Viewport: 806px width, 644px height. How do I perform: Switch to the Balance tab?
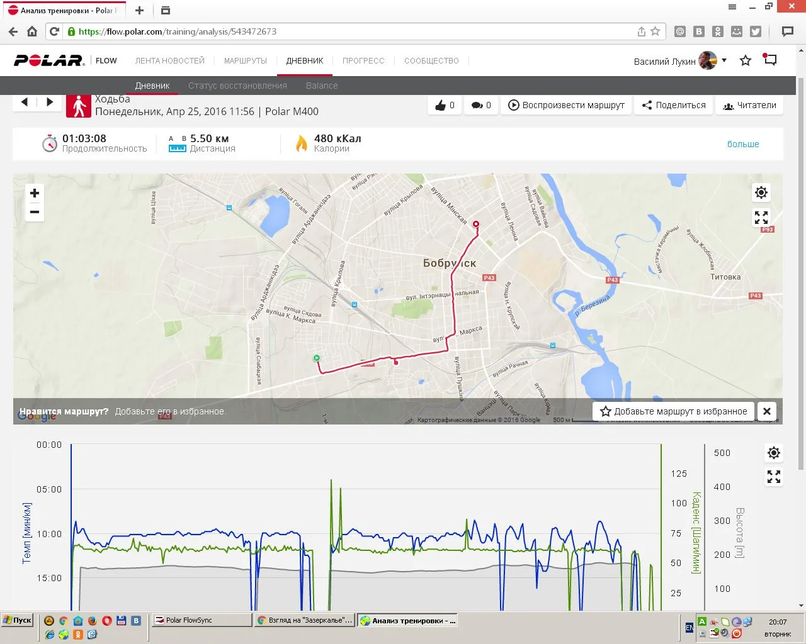pos(322,86)
